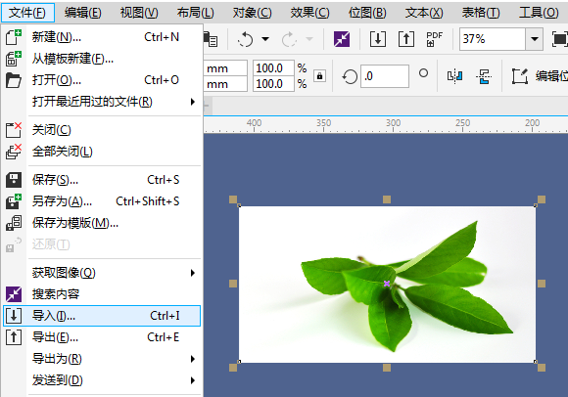This screenshot has width=568, height=397.
Task: Click the Mirror Vertically icon
Action: (x=484, y=76)
